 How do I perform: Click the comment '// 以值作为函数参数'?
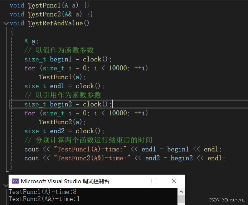(59, 50)
